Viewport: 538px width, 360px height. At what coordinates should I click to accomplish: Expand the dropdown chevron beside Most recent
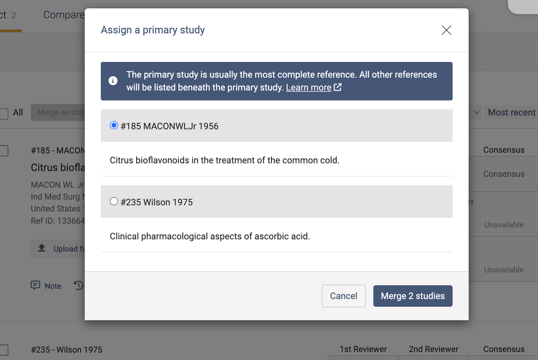476,112
